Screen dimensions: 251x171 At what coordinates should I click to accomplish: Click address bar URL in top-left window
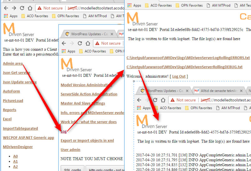click(96, 8)
